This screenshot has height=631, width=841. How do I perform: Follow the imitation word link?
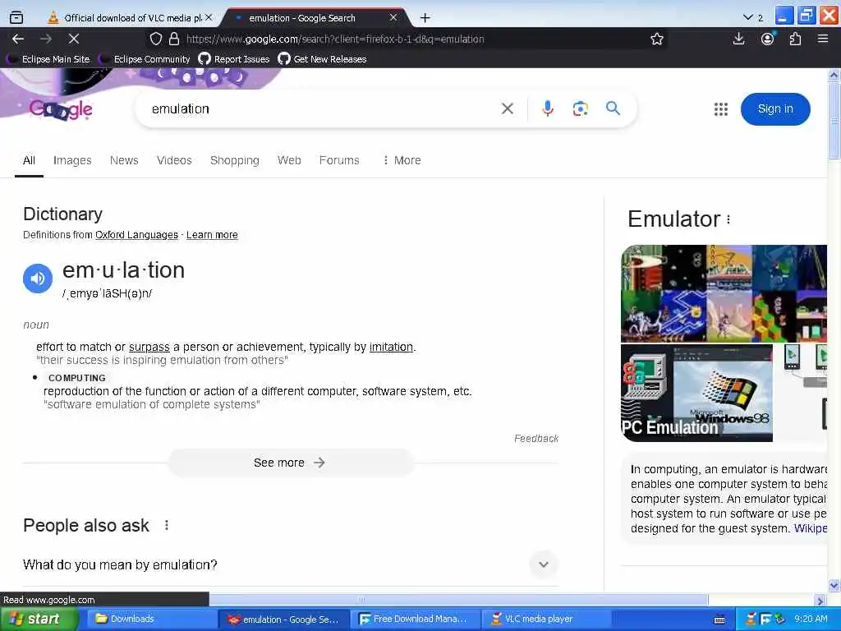pos(391,348)
